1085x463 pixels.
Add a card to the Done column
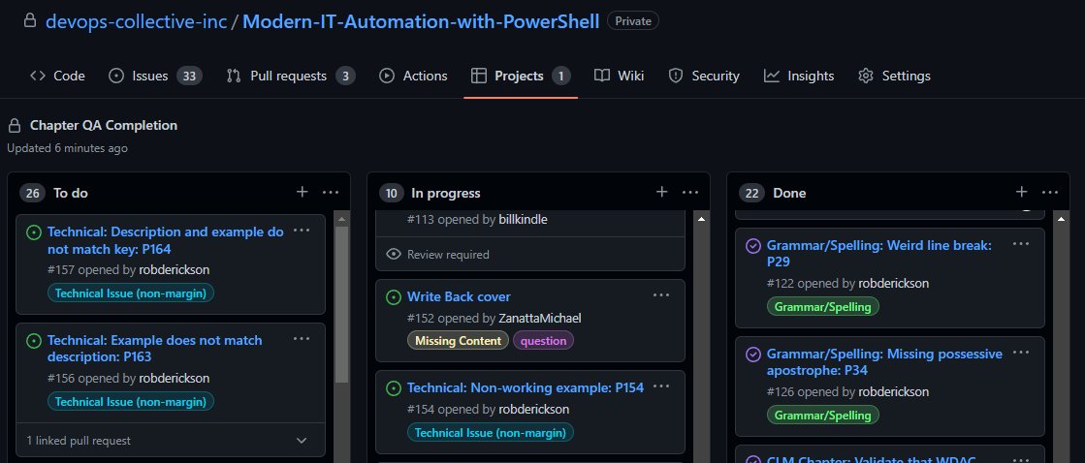pos(1021,192)
